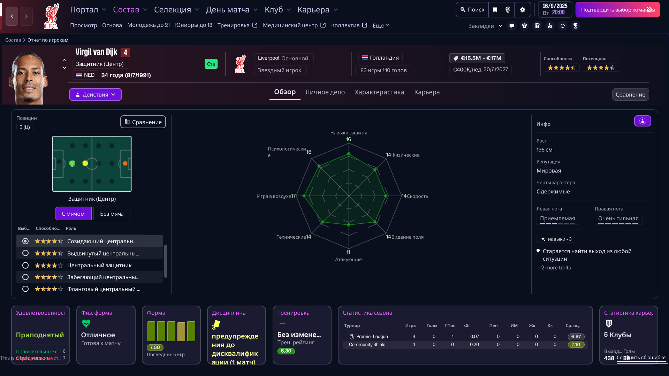Open the bookmark icon beside search
Viewport: 669px width, 376px height.
click(x=495, y=10)
